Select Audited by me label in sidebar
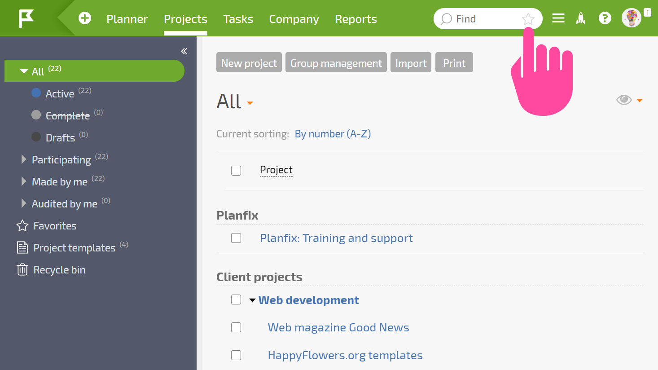658x370 pixels. (65, 204)
